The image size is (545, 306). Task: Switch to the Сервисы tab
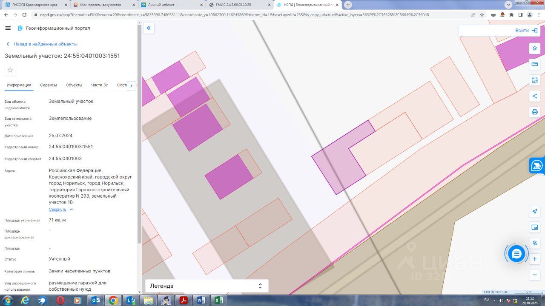click(x=49, y=85)
